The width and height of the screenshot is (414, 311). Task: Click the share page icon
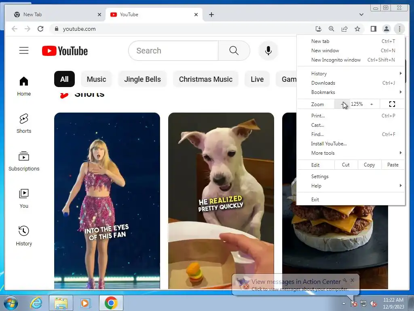pyautogui.click(x=344, y=29)
